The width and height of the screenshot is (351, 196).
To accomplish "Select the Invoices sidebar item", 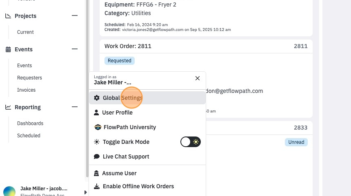I will coord(27,90).
